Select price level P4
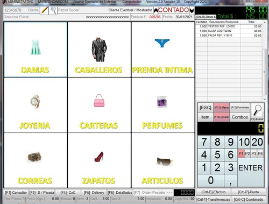Viewport: 269px width, 204px height. click(260, 153)
